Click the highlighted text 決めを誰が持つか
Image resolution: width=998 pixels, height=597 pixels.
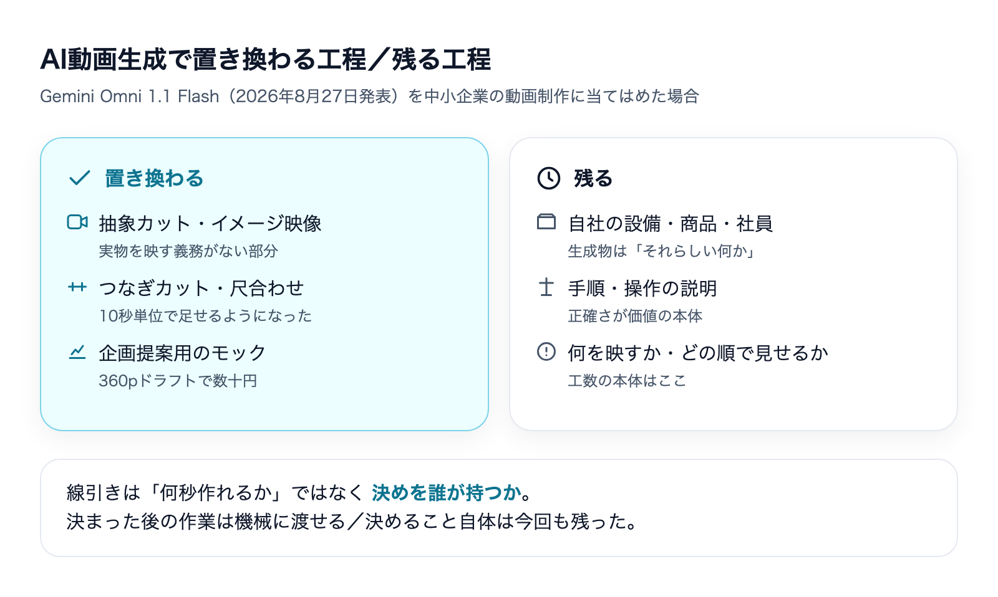pyautogui.click(x=447, y=493)
